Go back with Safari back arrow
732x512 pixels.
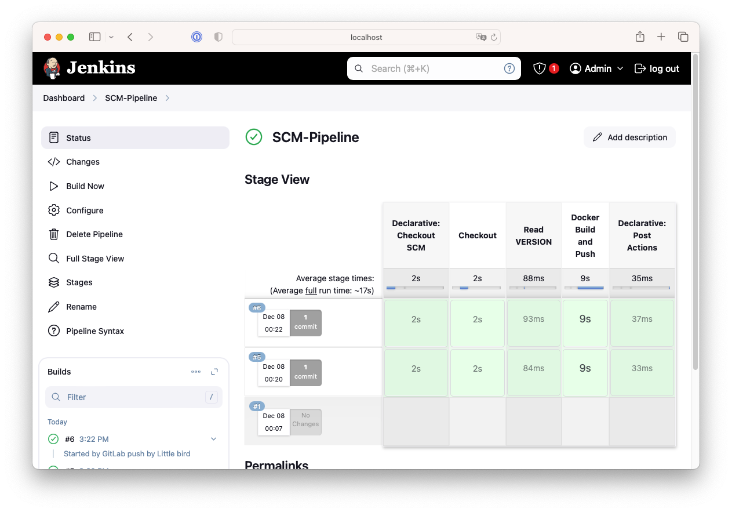pos(130,37)
